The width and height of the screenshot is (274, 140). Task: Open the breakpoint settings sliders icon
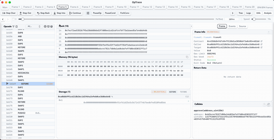tap(88, 13)
